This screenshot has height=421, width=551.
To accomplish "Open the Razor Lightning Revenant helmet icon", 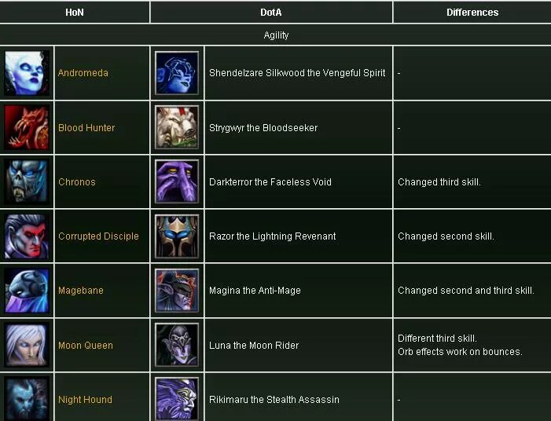I will click(x=177, y=236).
